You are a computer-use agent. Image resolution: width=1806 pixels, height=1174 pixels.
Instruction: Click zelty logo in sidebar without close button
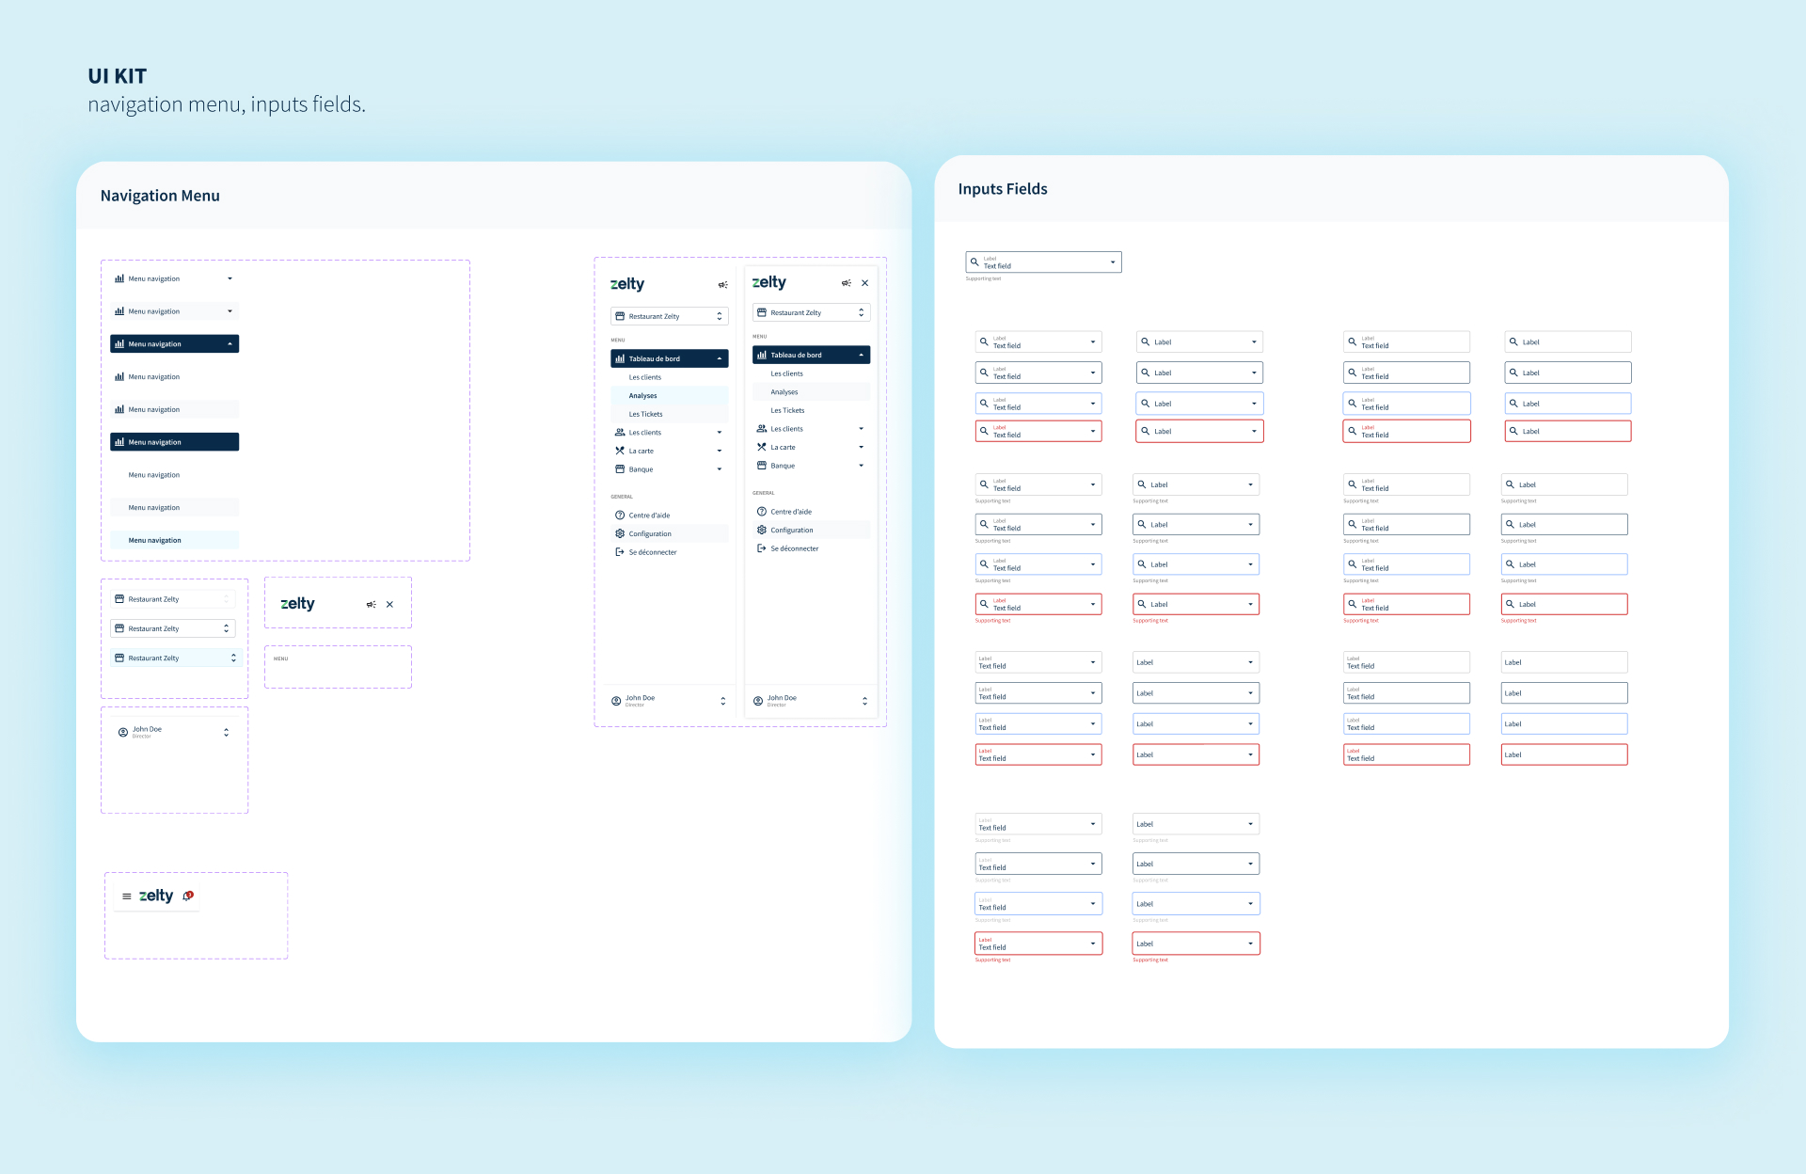627,284
